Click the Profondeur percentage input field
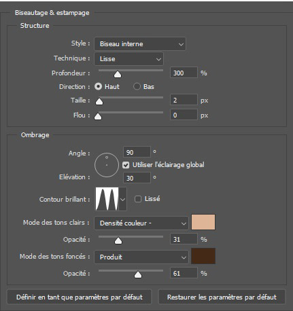The height and width of the screenshot is (311, 293). (x=184, y=73)
